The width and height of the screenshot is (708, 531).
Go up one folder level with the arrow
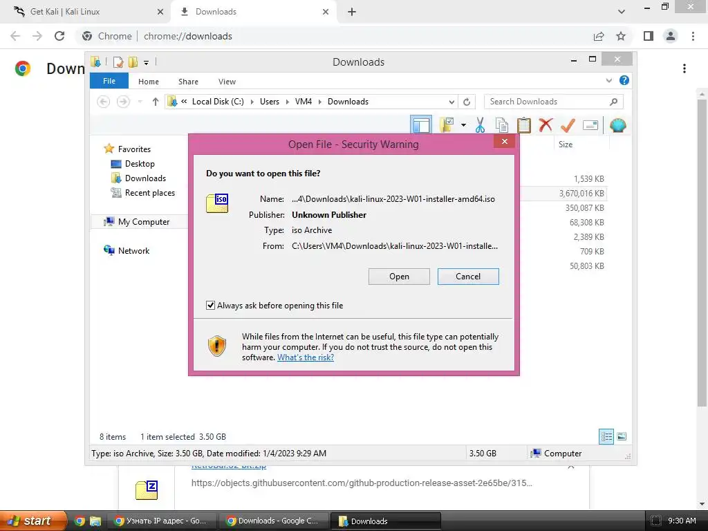(156, 102)
